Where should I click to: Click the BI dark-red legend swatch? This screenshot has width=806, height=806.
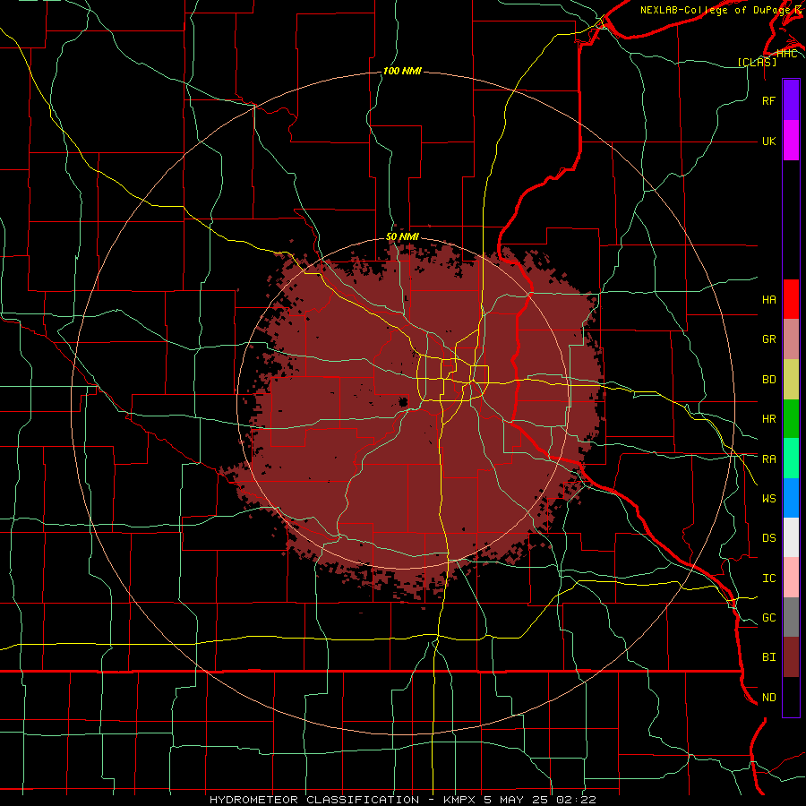(791, 657)
